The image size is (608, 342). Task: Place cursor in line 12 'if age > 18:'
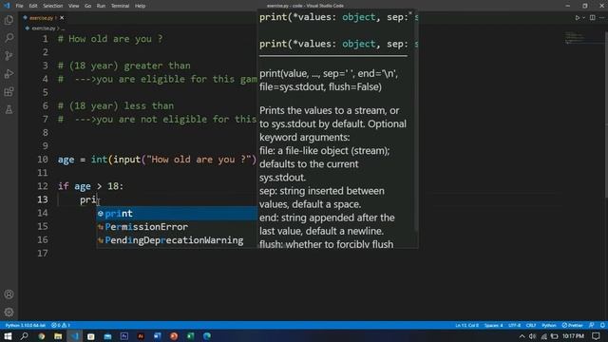90,186
